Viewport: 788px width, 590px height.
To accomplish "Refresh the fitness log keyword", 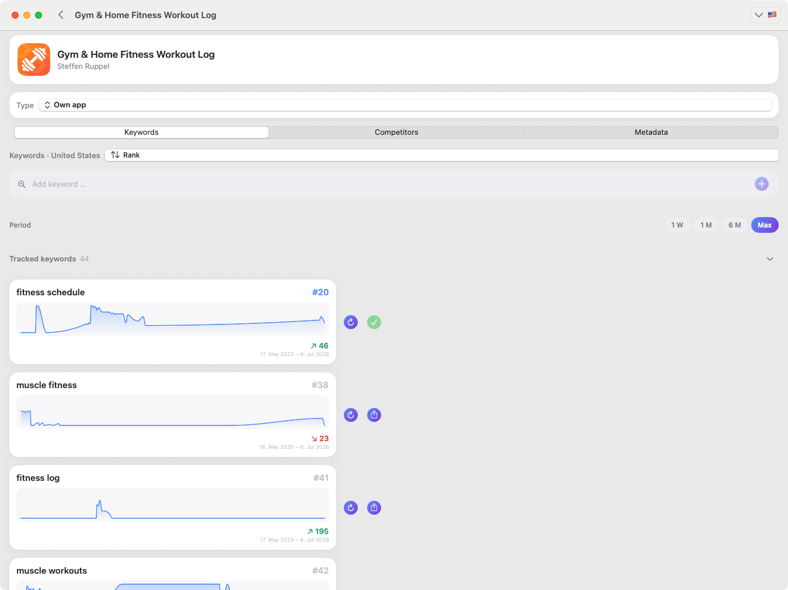I will pyautogui.click(x=351, y=508).
